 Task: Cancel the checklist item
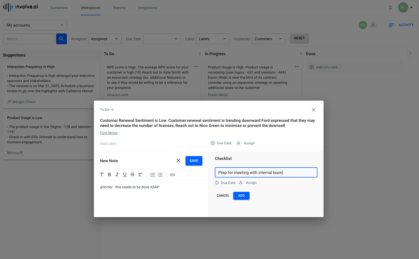(x=223, y=196)
